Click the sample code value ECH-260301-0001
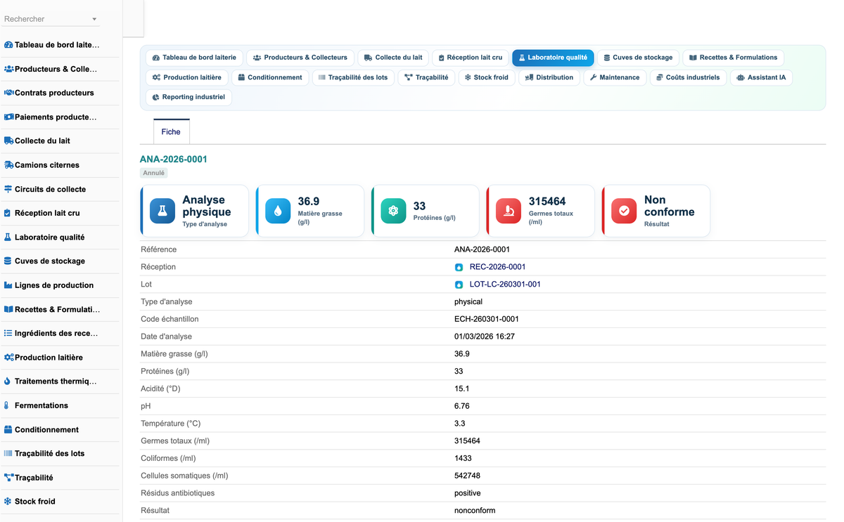The width and height of the screenshot is (844, 522). pos(487,319)
